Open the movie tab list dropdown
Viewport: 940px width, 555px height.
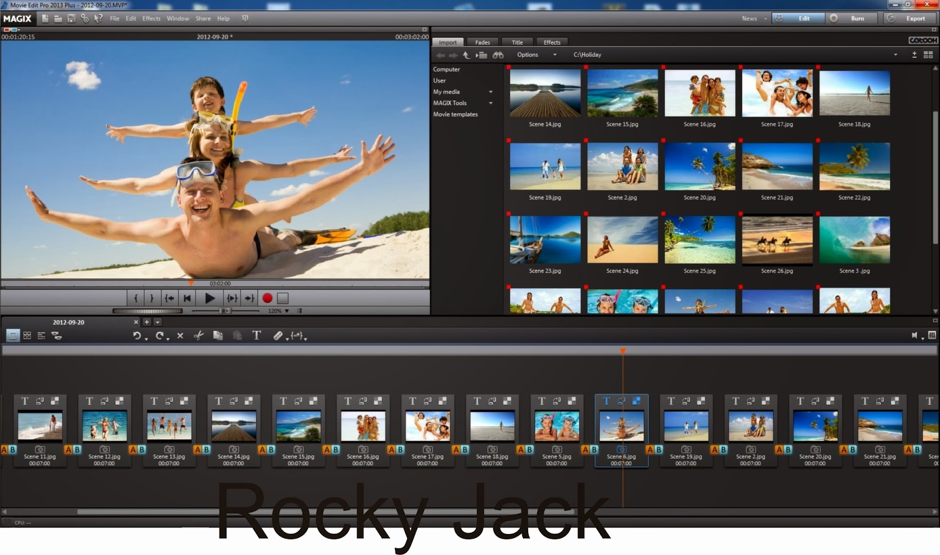click(157, 322)
